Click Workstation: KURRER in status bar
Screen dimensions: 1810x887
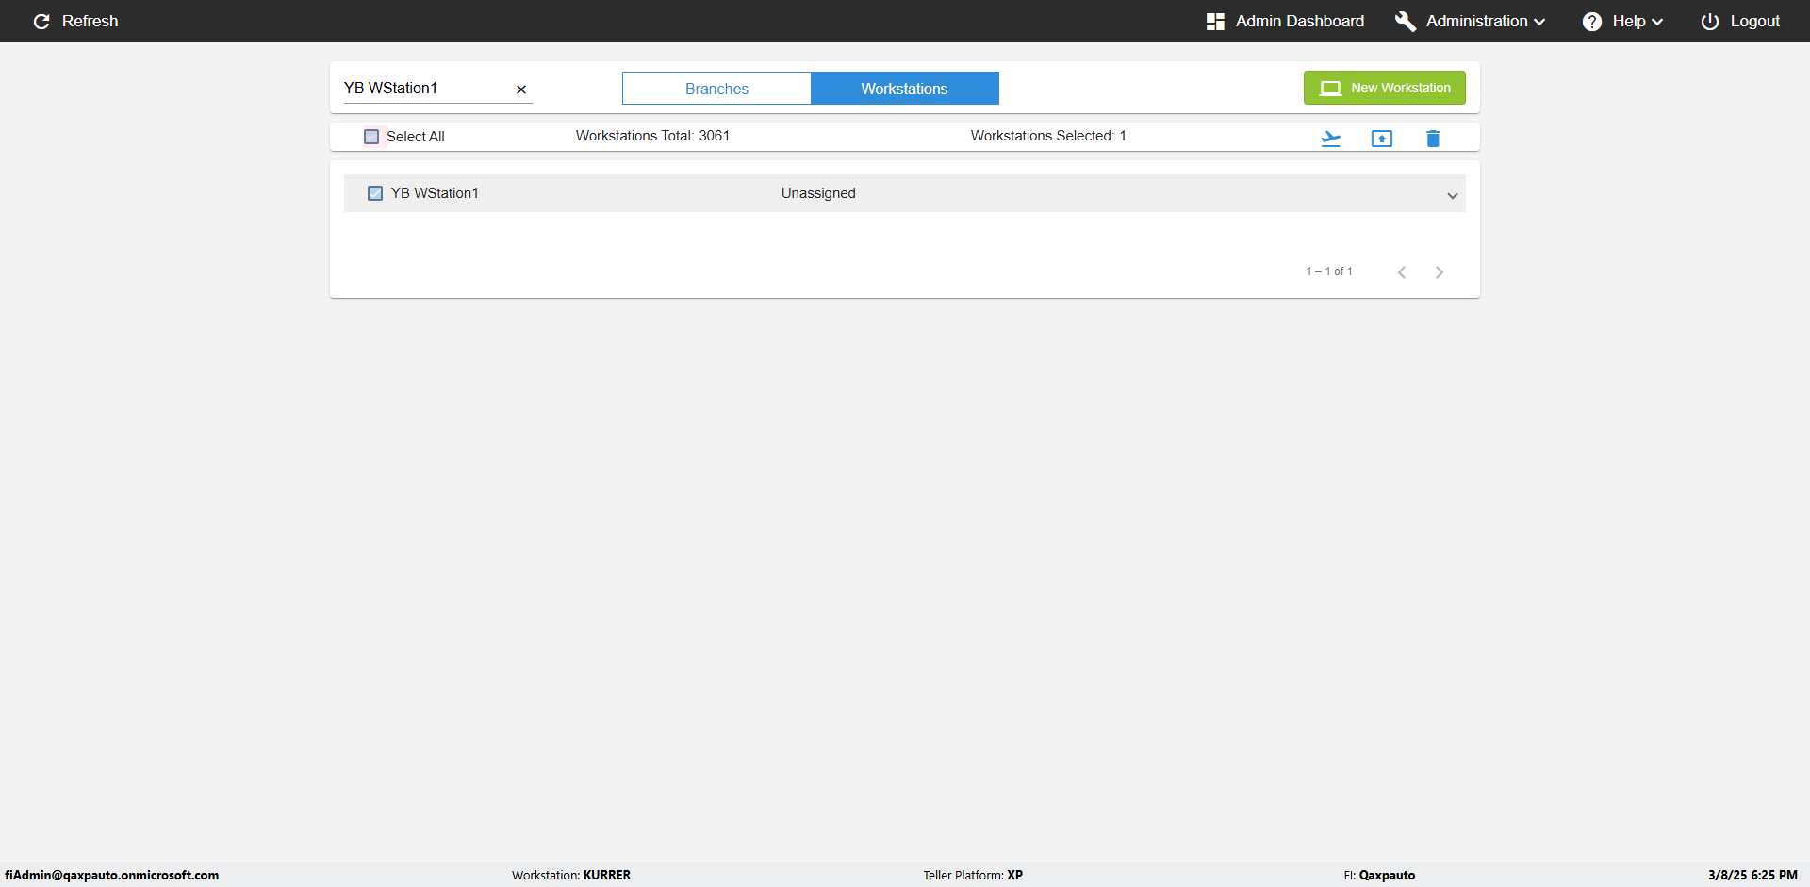(x=571, y=875)
